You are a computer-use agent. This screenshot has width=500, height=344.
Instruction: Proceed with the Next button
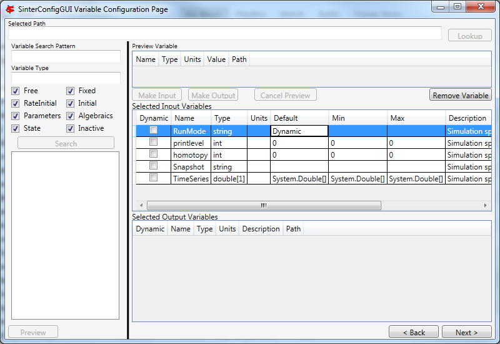point(467,332)
